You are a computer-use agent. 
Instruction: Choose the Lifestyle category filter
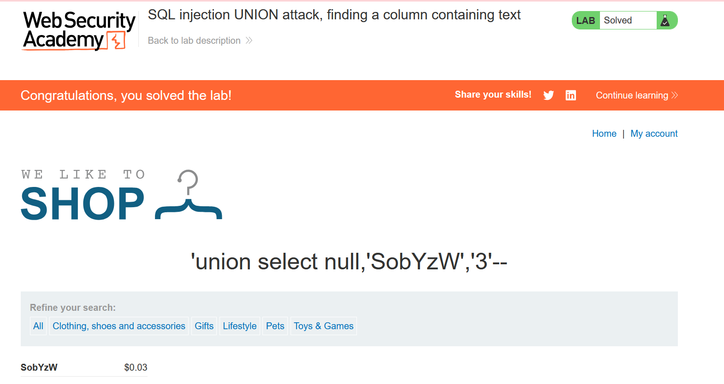(x=240, y=326)
